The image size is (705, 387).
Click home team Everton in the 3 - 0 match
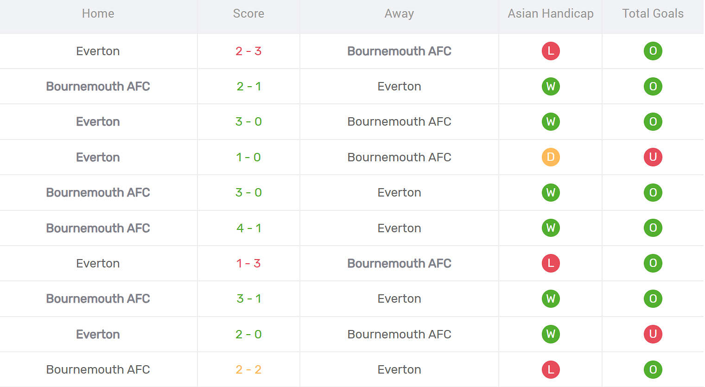point(98,122)
